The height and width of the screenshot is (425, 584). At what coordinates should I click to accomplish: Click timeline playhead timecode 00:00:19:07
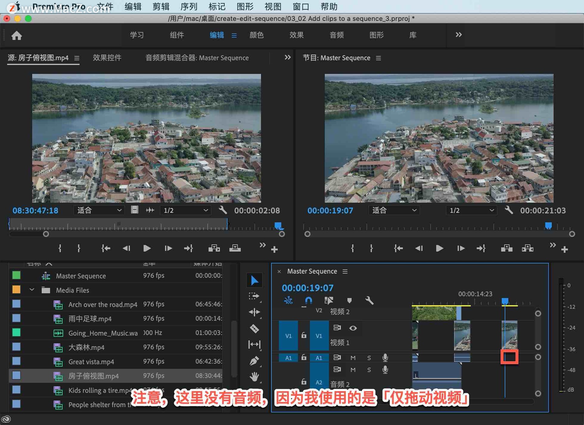(308, 287)
